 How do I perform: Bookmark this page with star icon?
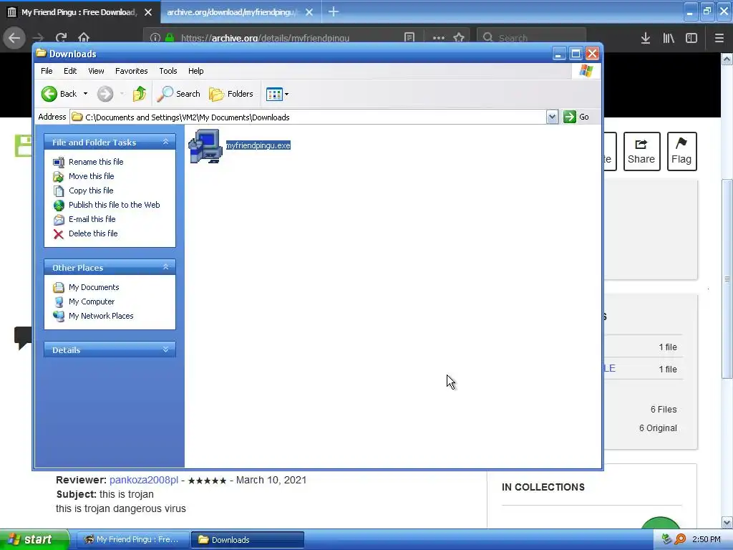coord(459,38)
